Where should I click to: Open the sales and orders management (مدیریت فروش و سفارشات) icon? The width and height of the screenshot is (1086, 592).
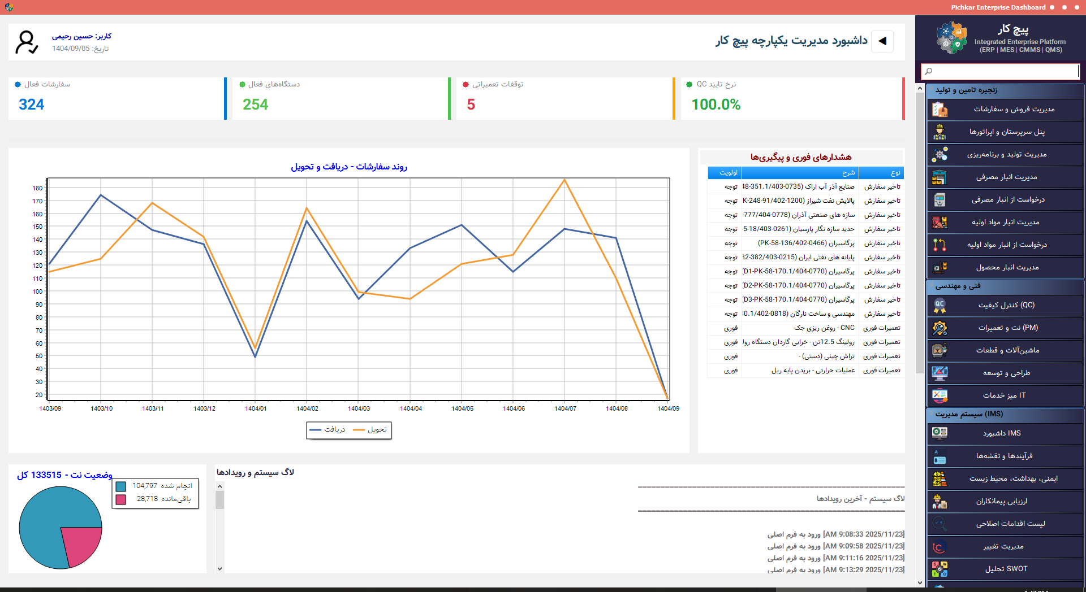click(x=940, y=109)
